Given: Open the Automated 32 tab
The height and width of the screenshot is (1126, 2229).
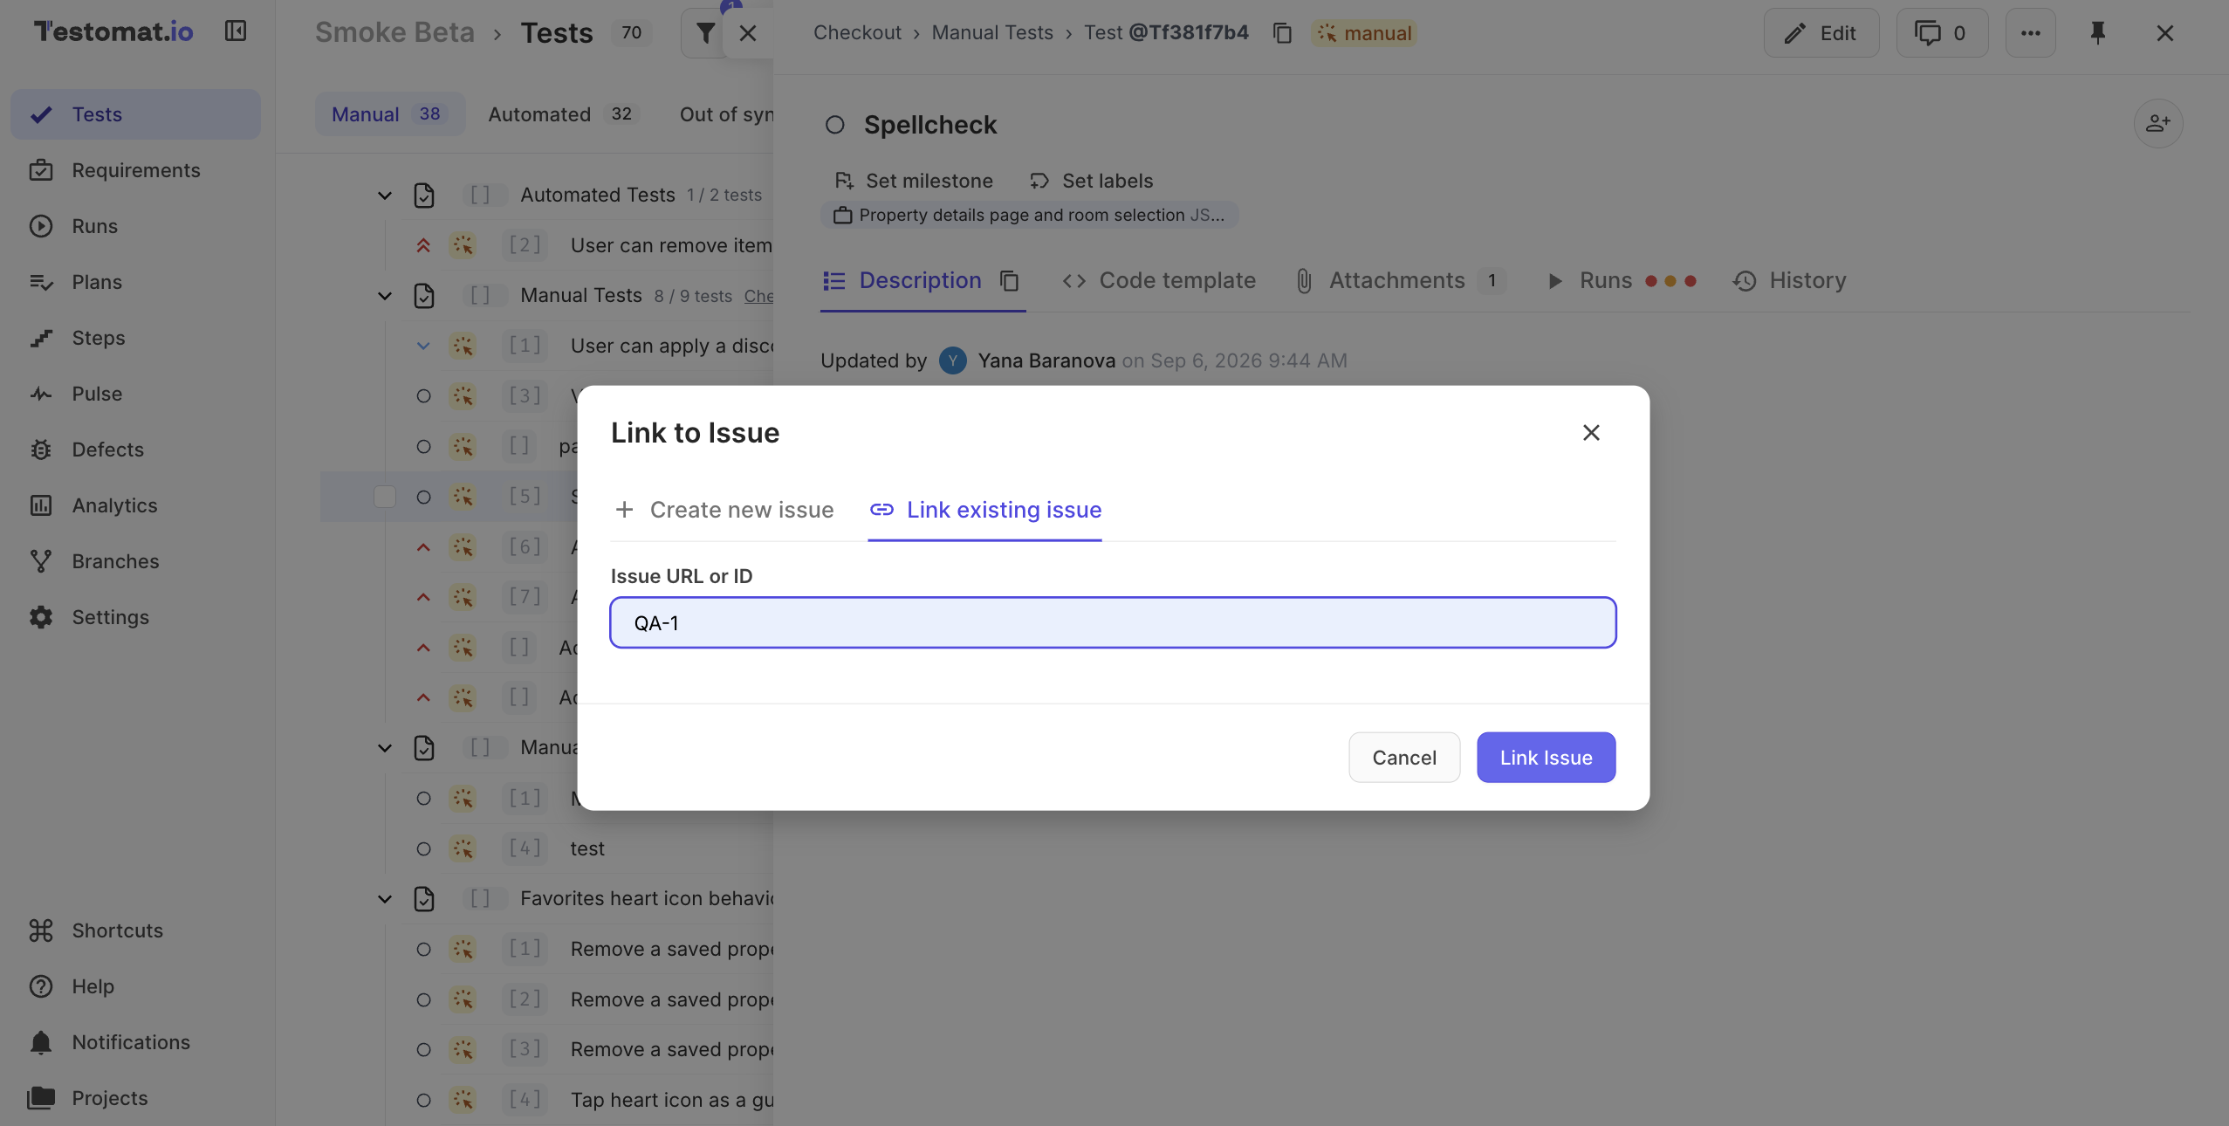Looking at the screenshot, I should (563, 114).
